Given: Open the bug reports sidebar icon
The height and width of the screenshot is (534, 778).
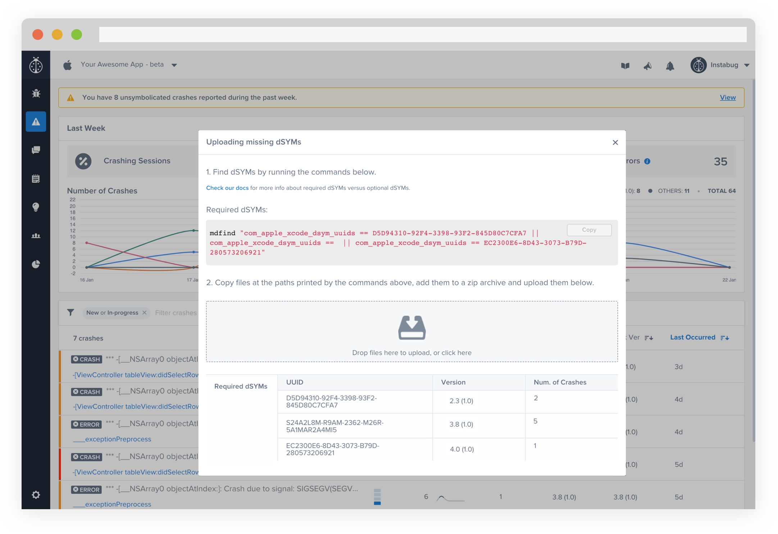Looking at the screenshot, I should 36,93.
